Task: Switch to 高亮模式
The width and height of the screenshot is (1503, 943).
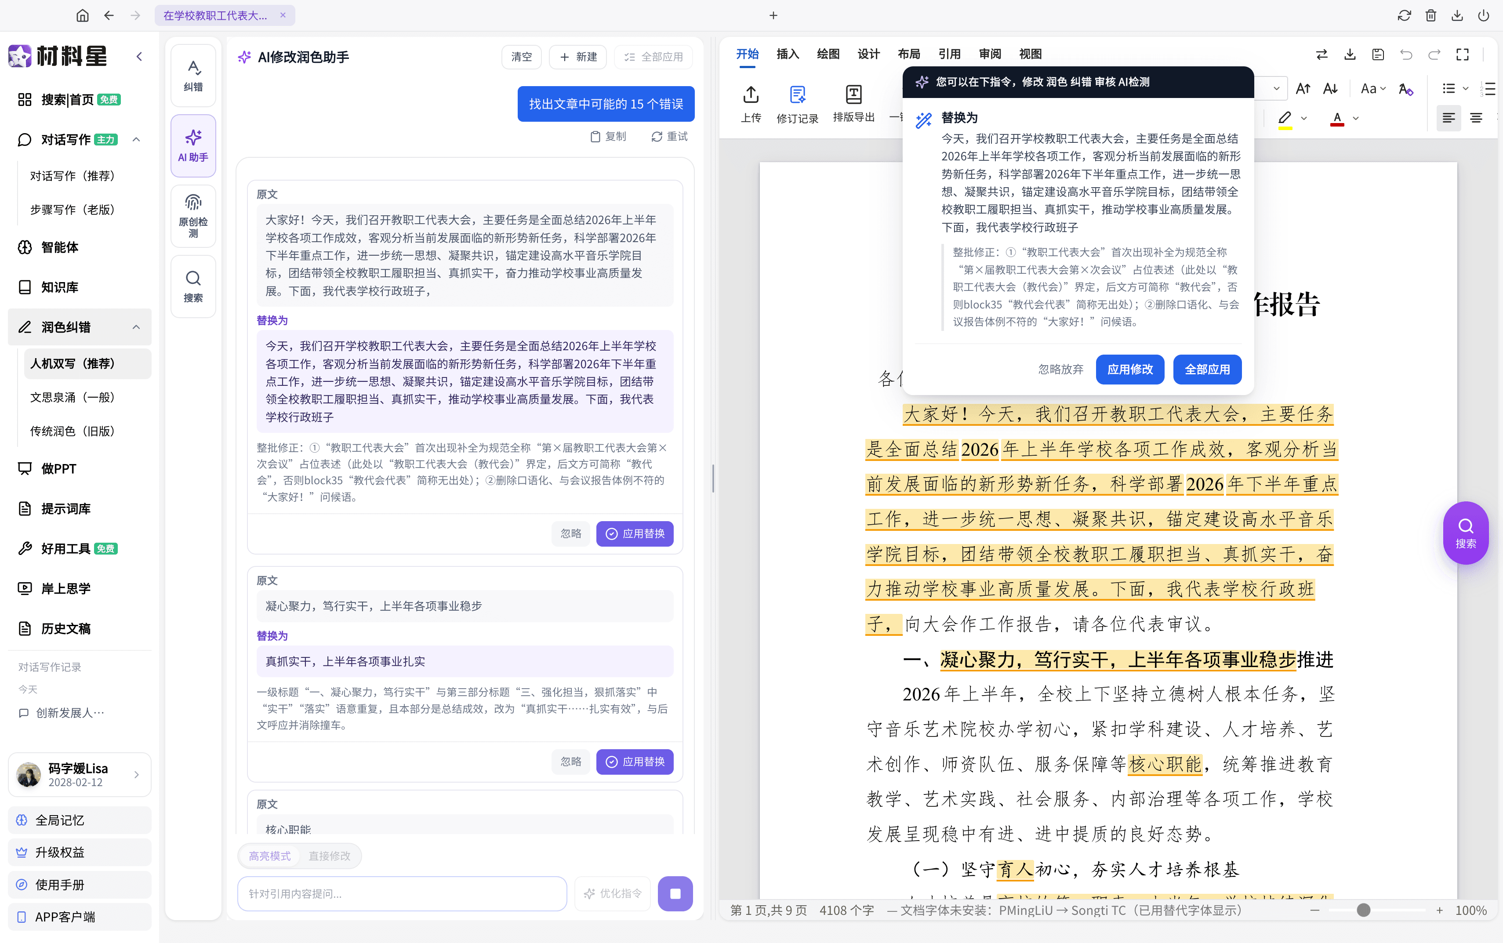Action: click(x=269, y=856)
